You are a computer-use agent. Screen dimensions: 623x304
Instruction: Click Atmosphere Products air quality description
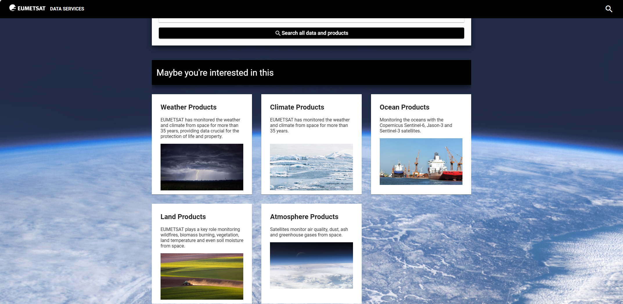pyautogui.click(x=309, y=232)
